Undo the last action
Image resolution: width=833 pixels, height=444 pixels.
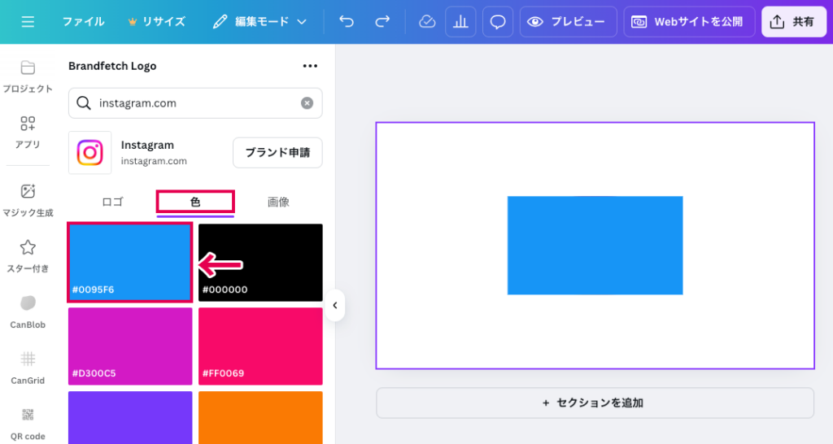pos(347,22)
